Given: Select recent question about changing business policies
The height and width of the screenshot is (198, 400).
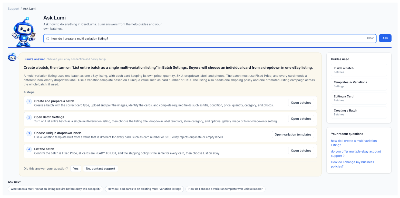Looking at the screenshot, I should 353,164.
